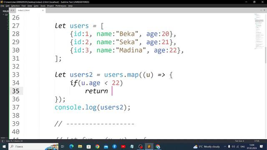
Task: Open File Explorer from taskbar
Action: 80,146
